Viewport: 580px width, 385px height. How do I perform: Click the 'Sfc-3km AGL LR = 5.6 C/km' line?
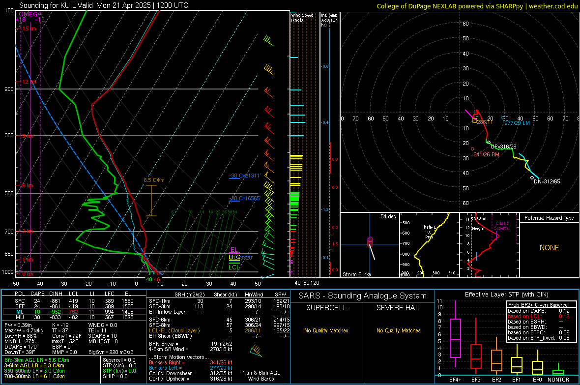coord(37,360)
